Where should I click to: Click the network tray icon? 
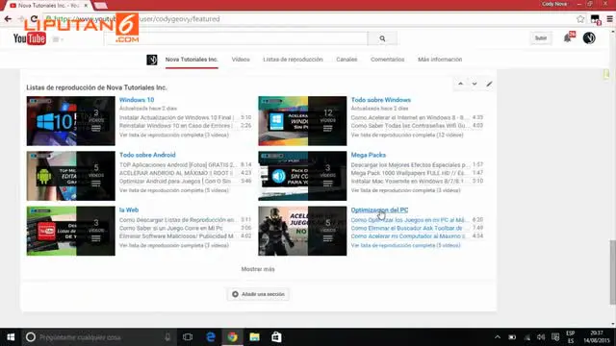(x=526, y=337)
